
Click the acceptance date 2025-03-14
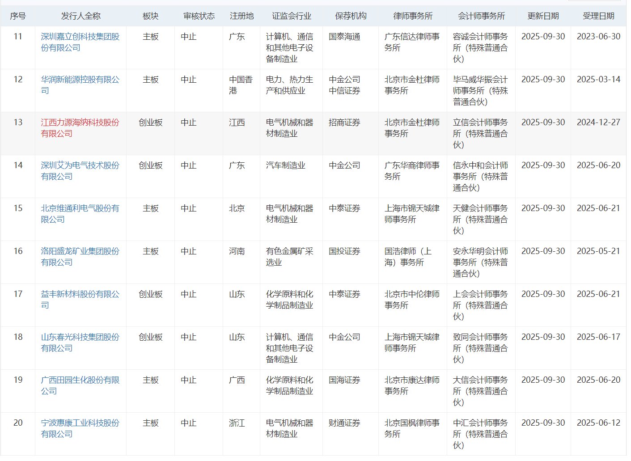click(x=599, y=80)
